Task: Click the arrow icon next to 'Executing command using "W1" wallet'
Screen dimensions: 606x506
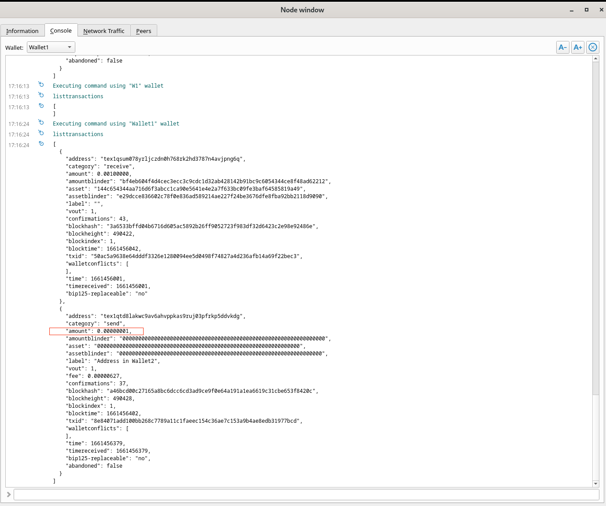Action: point(41,85)
